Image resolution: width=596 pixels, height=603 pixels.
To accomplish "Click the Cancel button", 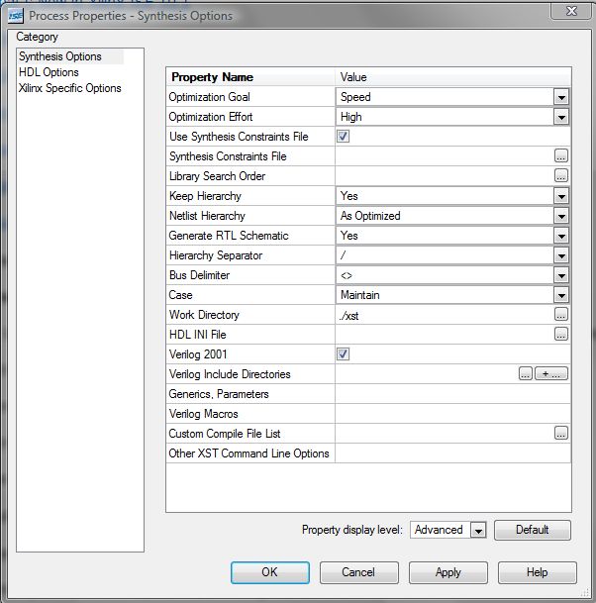I will click(x=358, y=572).
